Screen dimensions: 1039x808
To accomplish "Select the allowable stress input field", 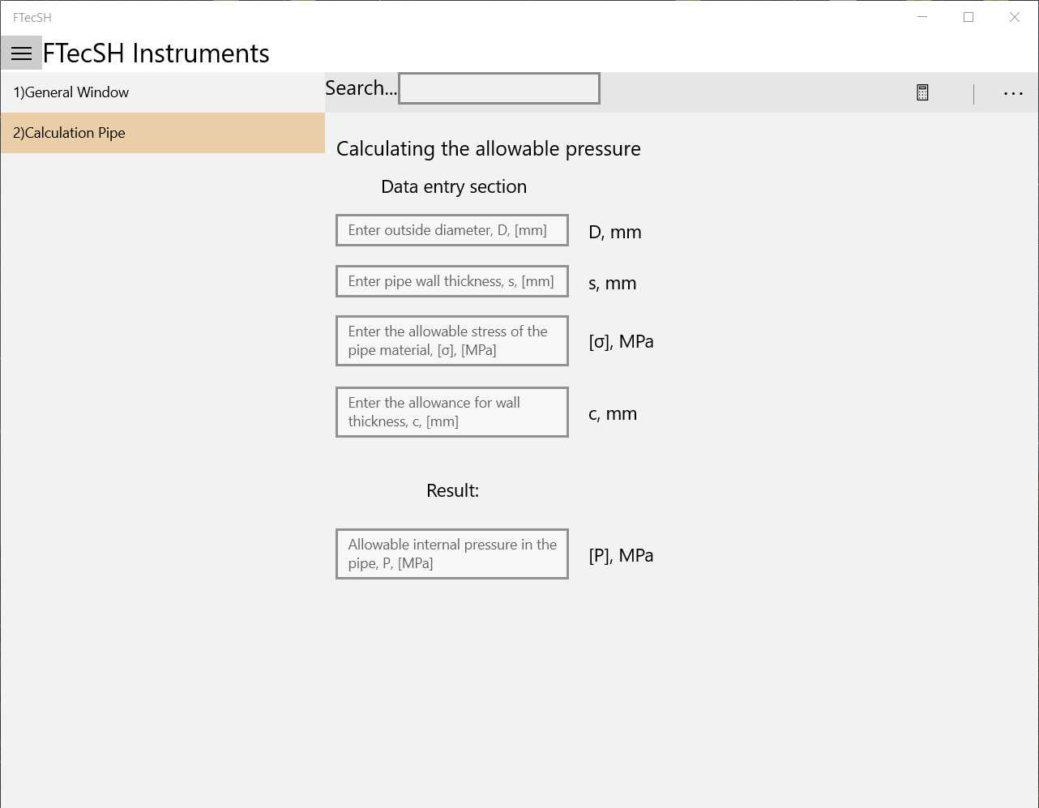I will point(452,340).
